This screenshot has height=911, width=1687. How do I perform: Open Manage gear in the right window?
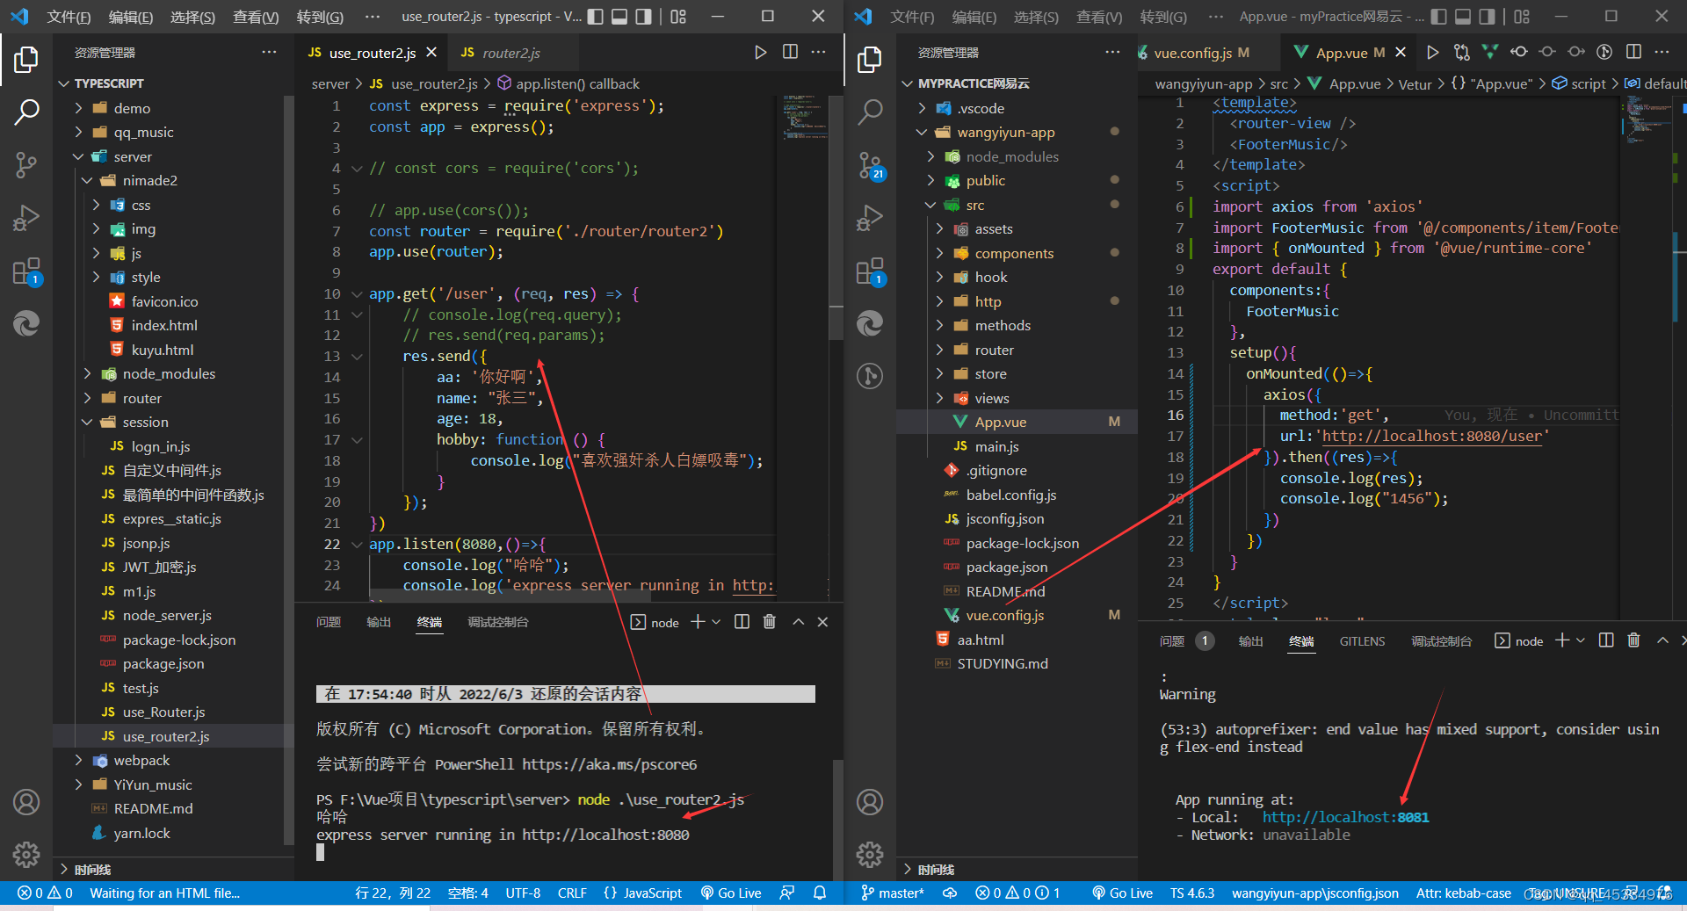coord(870,854)
